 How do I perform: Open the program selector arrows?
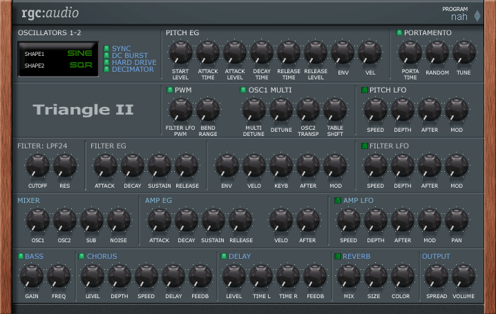point(477,16)
